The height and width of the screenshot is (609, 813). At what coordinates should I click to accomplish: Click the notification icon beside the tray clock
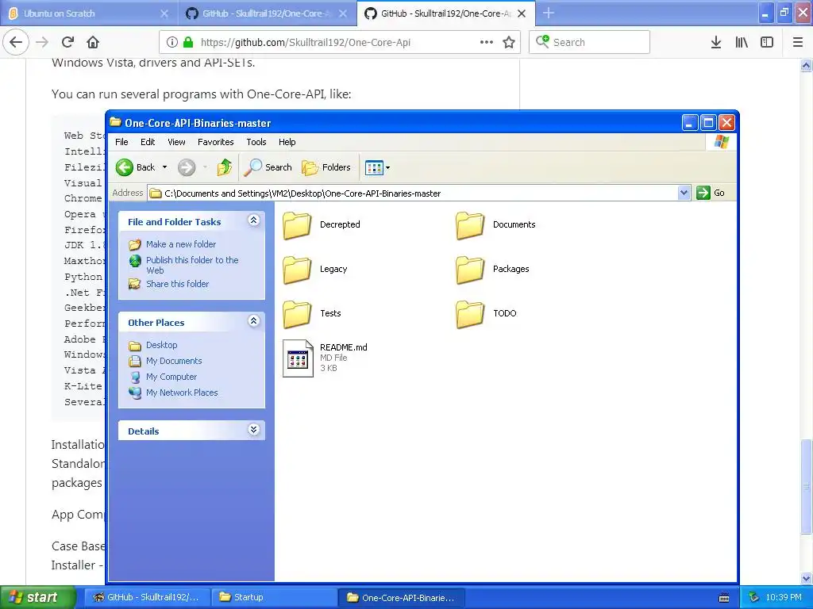pyautogui.click(x=754, y=597)
